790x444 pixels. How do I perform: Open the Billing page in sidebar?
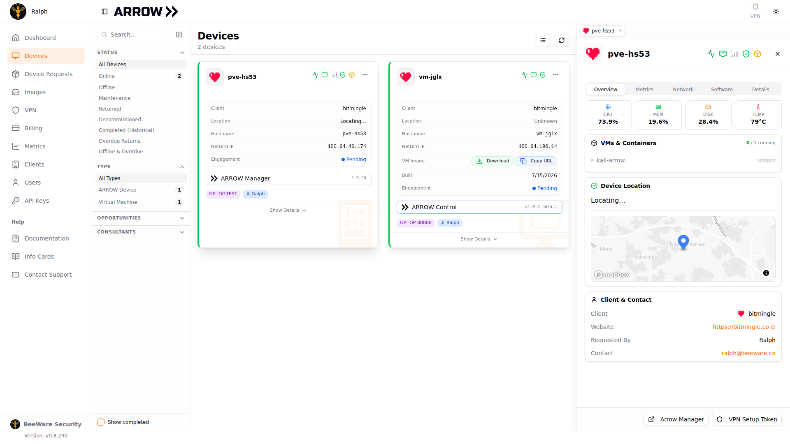[46, 128]
